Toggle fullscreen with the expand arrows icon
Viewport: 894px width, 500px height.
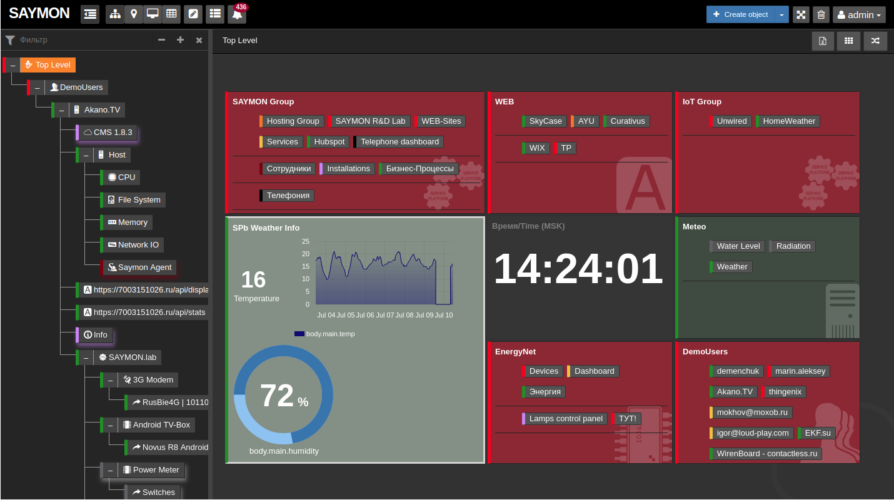(x=801, y=14)
